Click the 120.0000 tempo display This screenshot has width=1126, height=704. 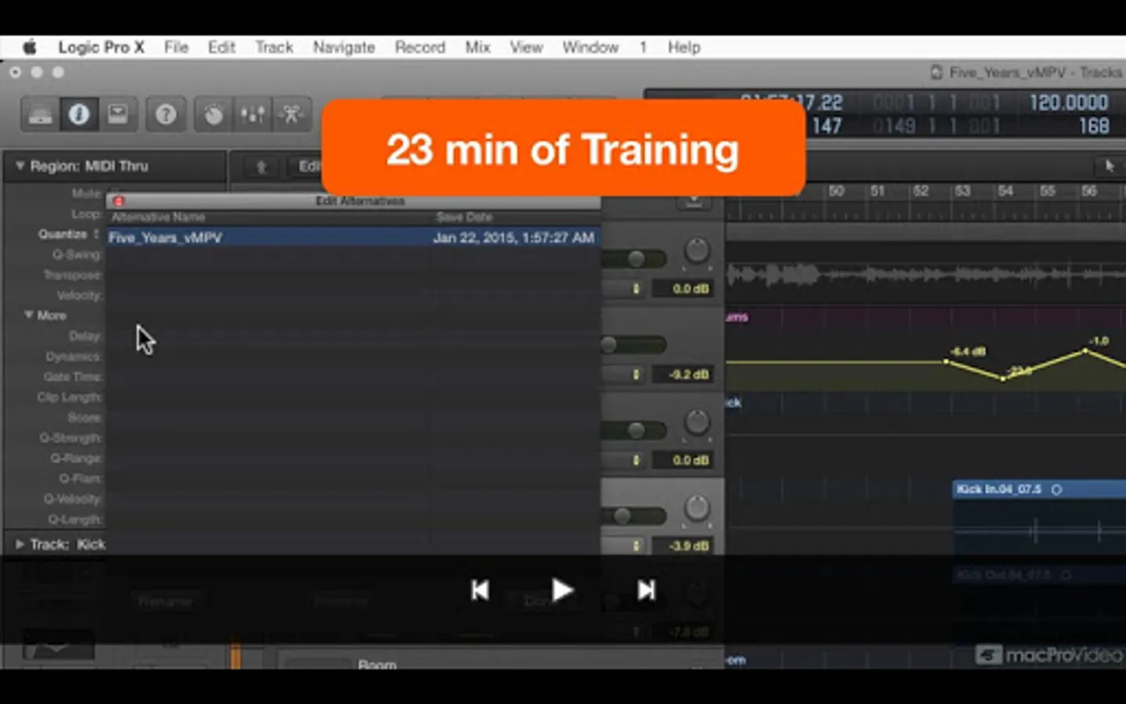pyautogui.click(x=1068, y=102)
